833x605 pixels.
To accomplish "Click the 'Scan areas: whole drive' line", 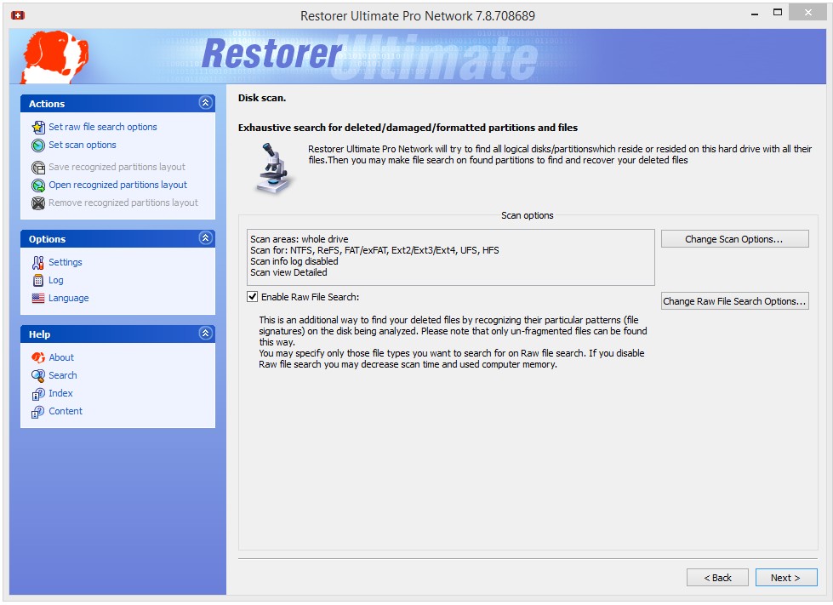I will [300, 239].
